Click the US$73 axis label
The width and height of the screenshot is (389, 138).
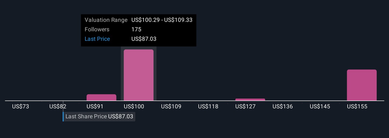tap(21, 106)
